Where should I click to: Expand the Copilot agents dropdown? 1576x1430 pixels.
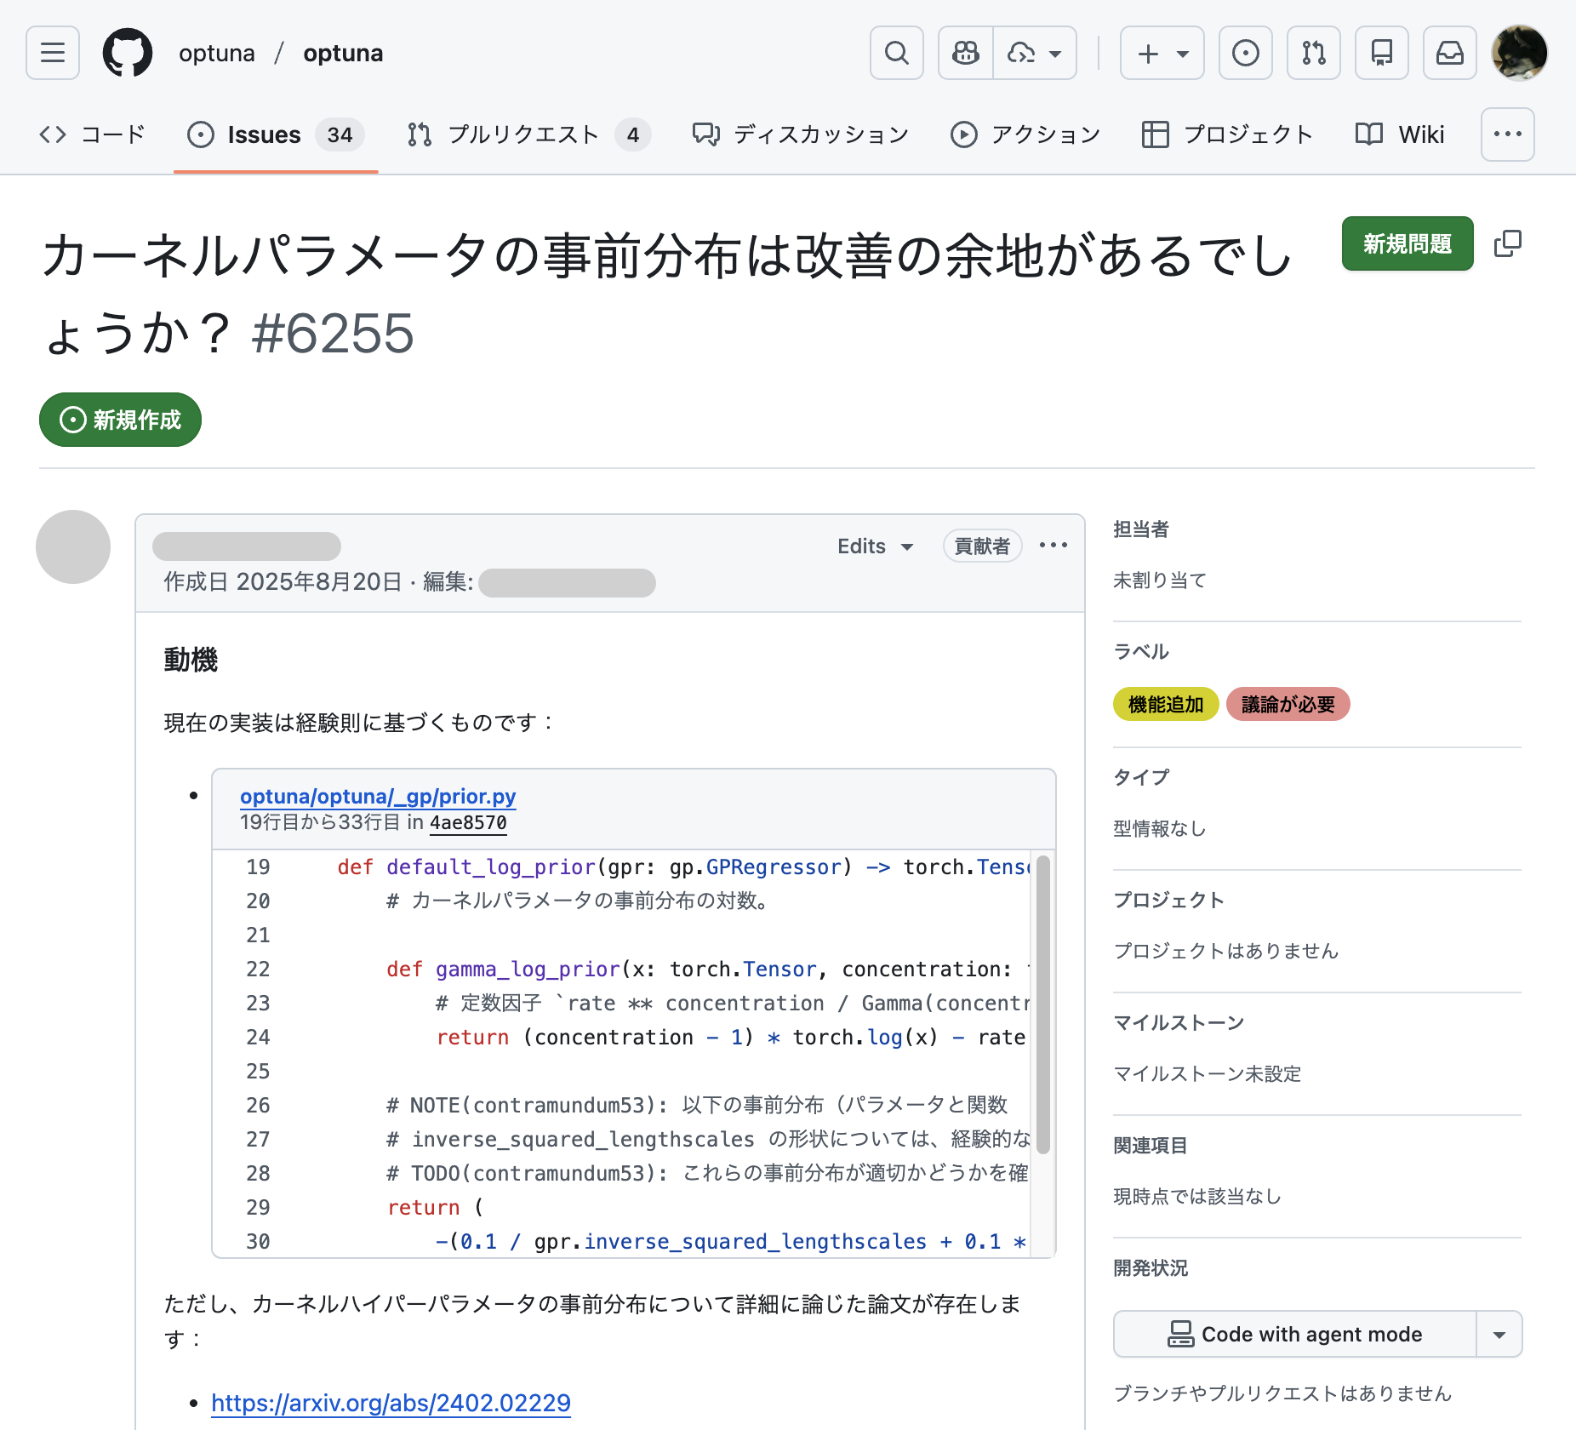[1035, 53]
